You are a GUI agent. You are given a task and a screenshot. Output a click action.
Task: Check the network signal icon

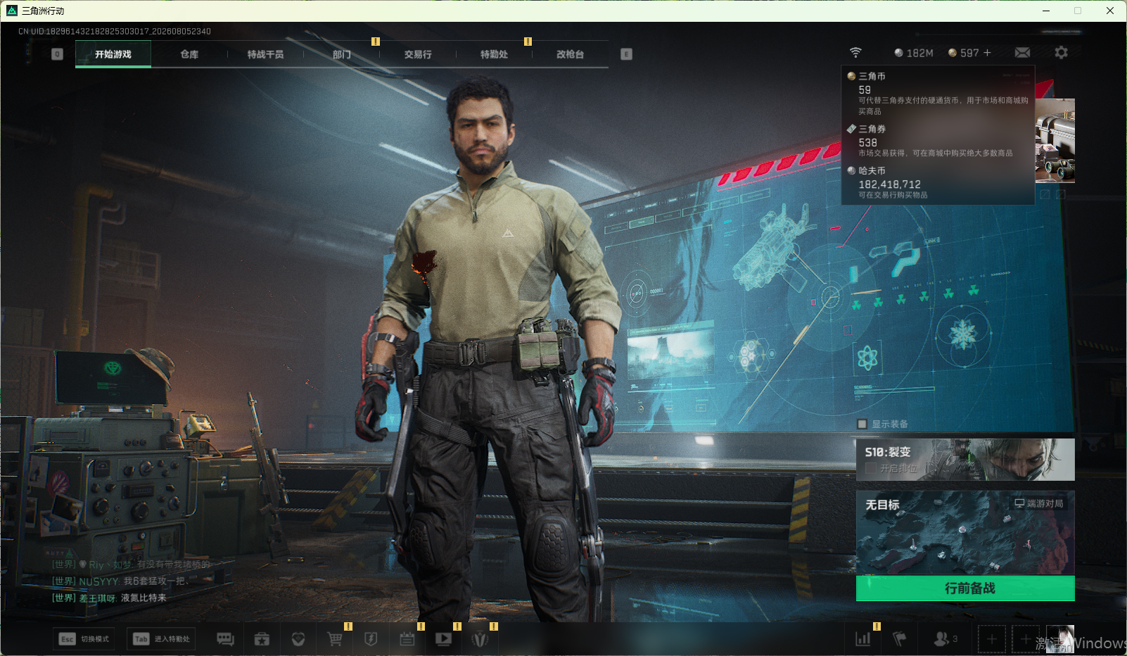[855, 53]
